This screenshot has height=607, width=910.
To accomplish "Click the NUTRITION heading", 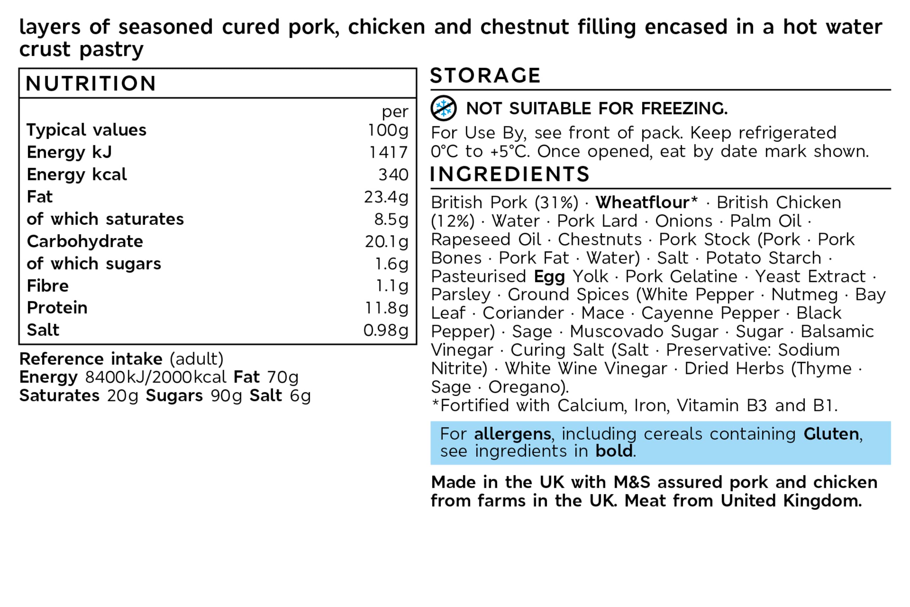I will tap(91, 83).
